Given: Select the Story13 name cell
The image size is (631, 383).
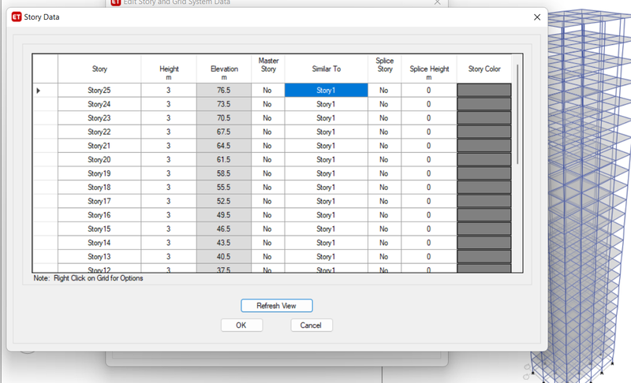Looking at the screenshot, I should 99,257.
